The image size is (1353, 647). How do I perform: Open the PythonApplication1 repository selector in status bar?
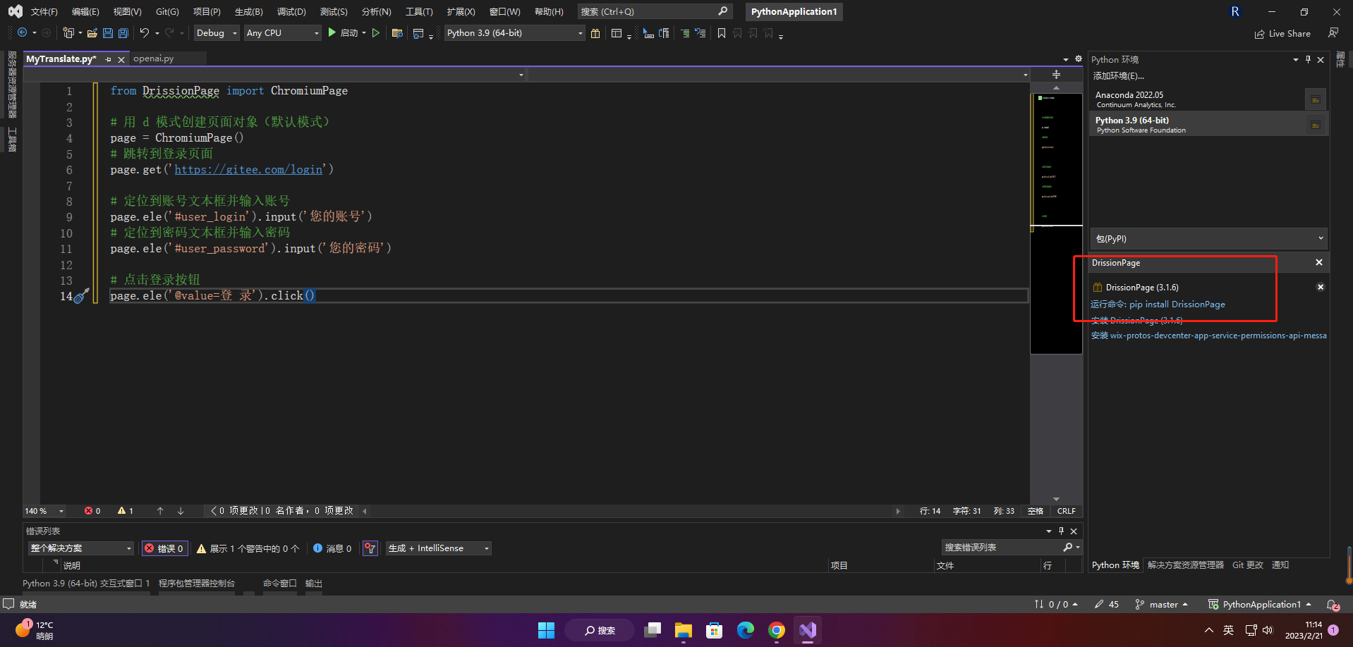1260,605
